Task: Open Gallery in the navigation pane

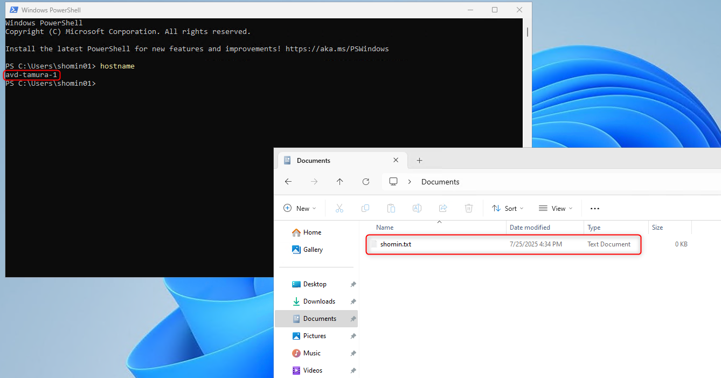Action: pyautogui.click(x=307, y=250)
